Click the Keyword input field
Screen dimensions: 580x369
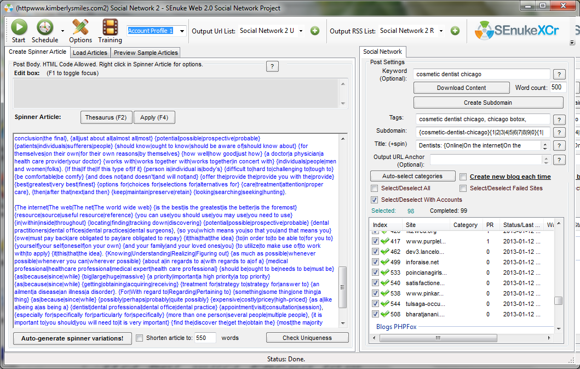click(481, 75)
